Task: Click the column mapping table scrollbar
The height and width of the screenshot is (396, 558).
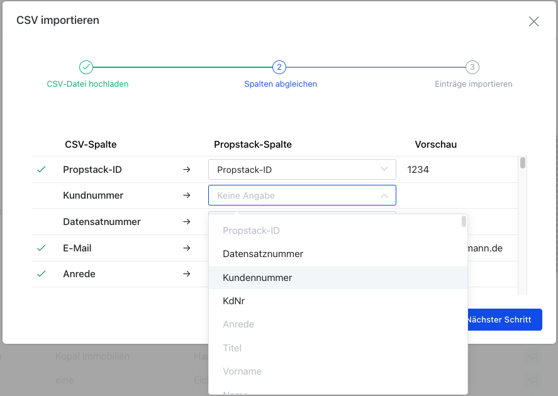Action: (x=523, y=163)
